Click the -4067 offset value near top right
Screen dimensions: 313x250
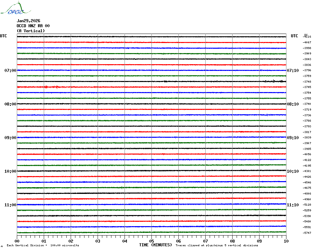307,43
